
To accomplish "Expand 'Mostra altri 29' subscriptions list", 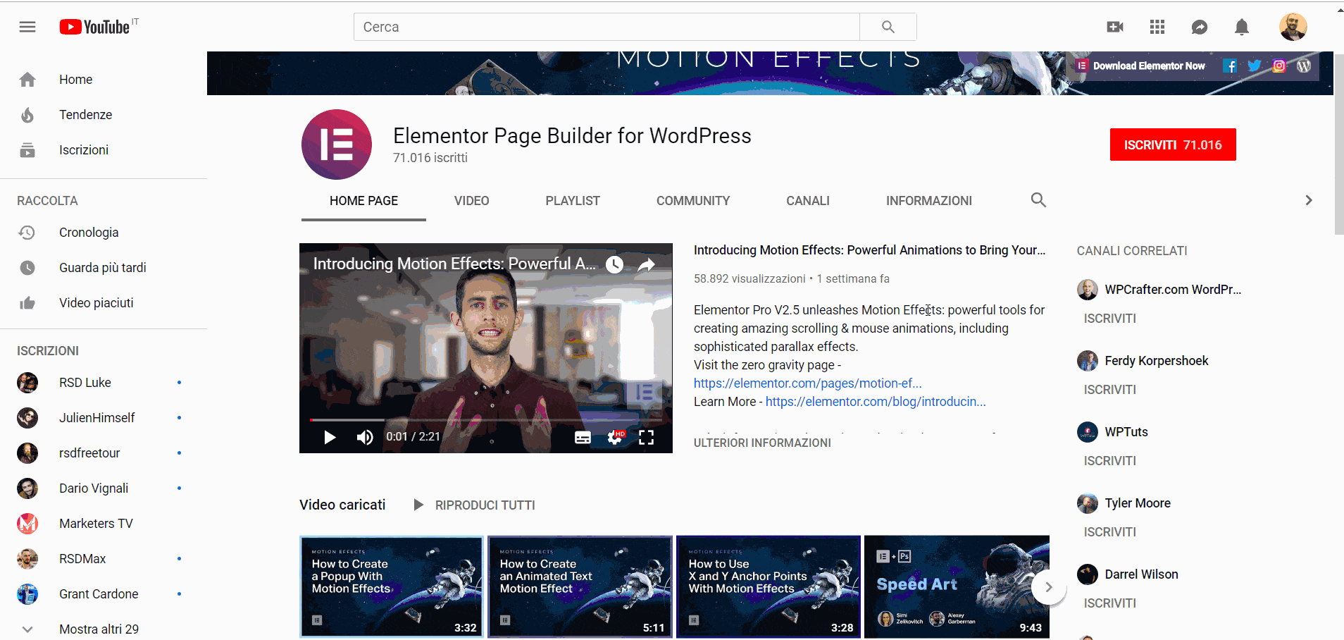I will pyautogui.click(x=99, y=628).
